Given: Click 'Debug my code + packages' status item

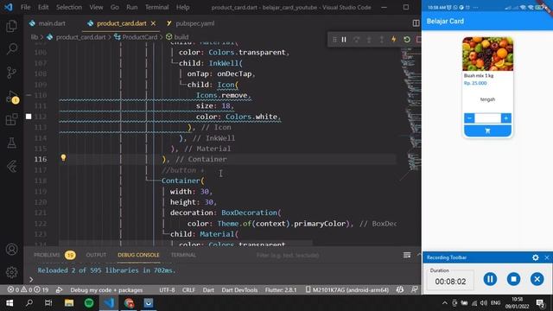Looking at the screenshot, I should pyautogui.click(x=106, y=290).
